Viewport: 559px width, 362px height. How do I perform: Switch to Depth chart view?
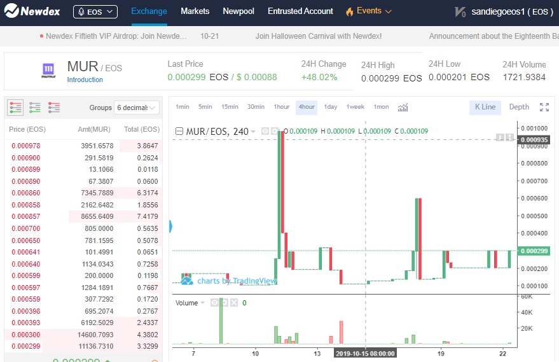[519, 107]
